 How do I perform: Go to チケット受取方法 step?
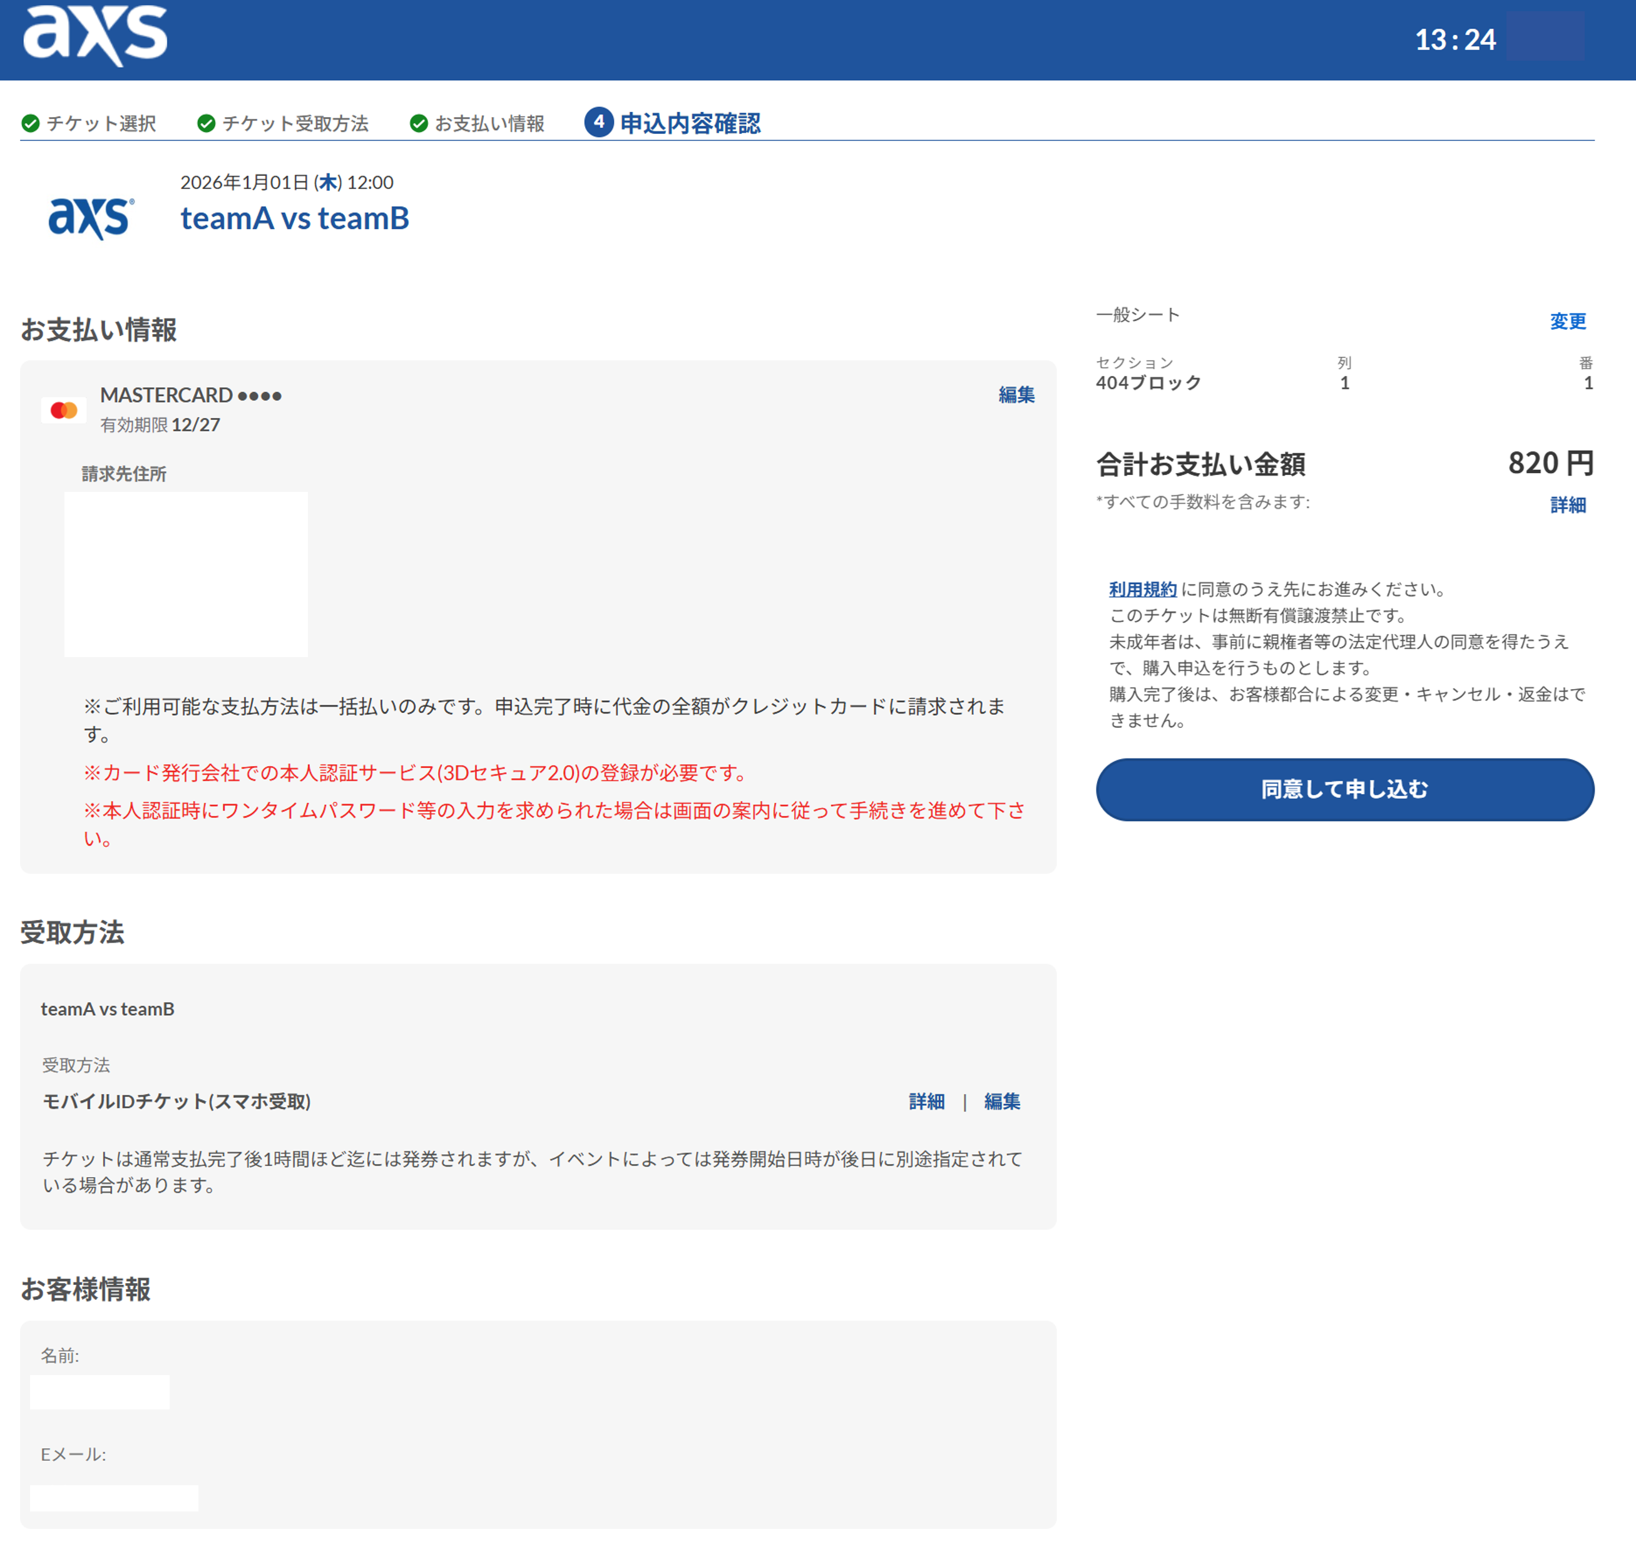(295, 124)
